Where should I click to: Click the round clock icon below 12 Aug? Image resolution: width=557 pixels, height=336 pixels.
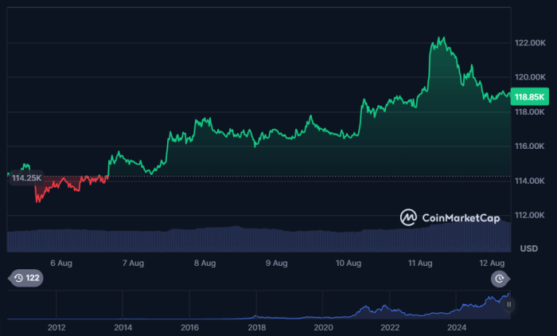point(499,279)
